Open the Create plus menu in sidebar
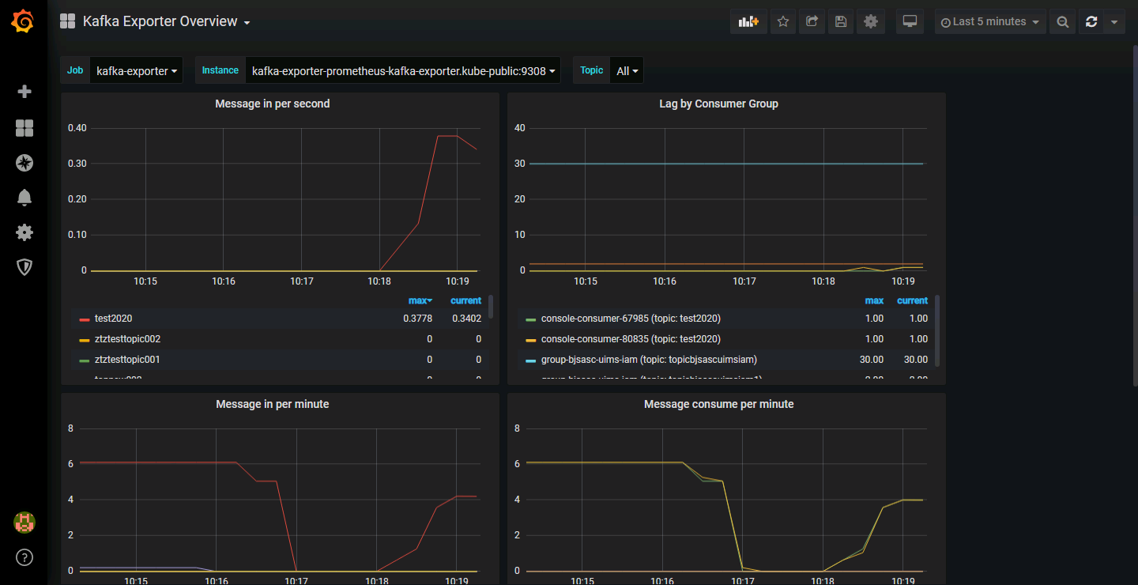The image size is (1138, 585). coord(24,92)
